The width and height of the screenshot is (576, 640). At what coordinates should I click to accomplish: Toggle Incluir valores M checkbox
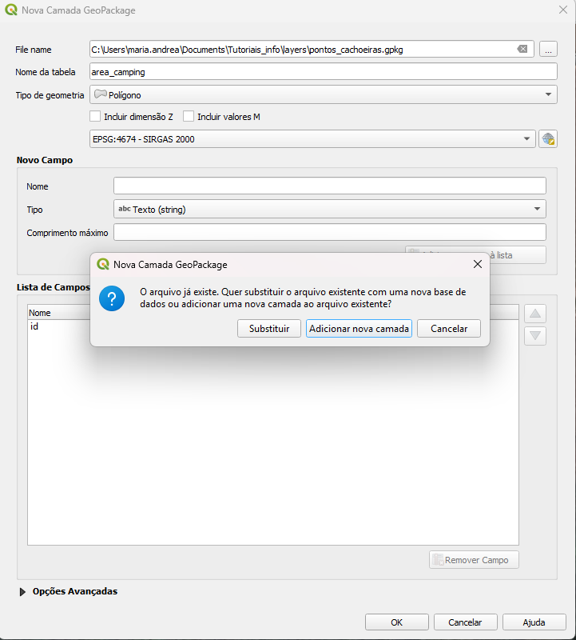coord(189,117)
